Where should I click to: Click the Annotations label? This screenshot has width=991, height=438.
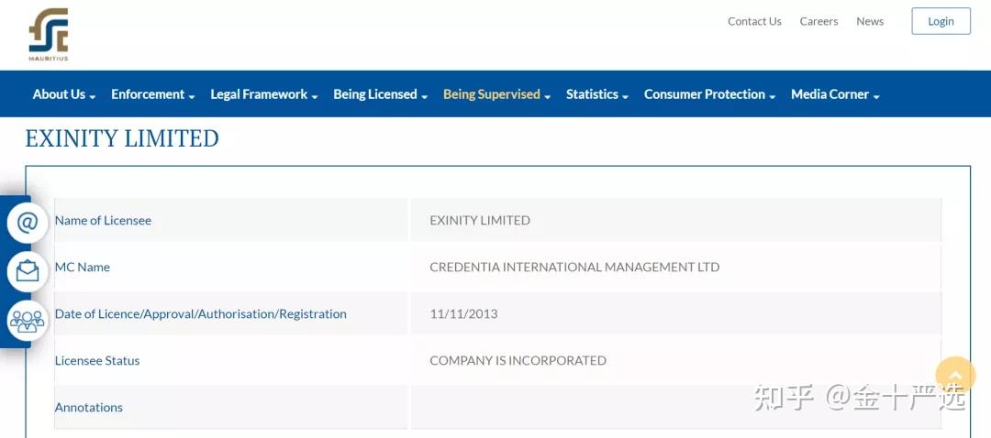(x=88, y=407)
